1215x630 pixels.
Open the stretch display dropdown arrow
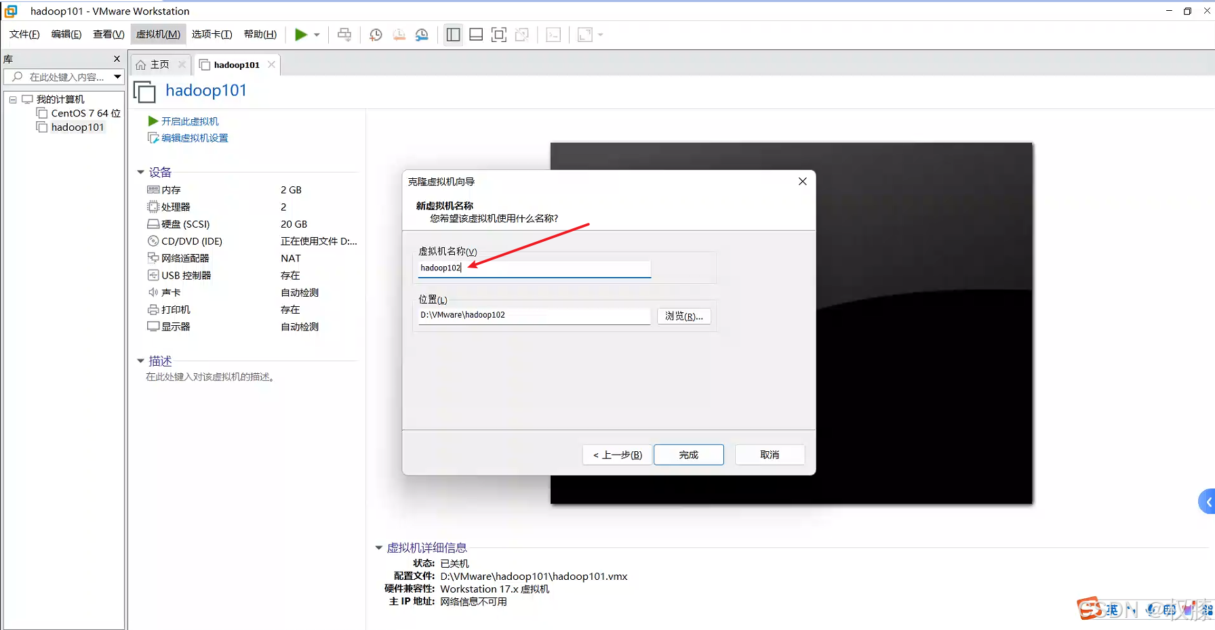tap(601, 35)
